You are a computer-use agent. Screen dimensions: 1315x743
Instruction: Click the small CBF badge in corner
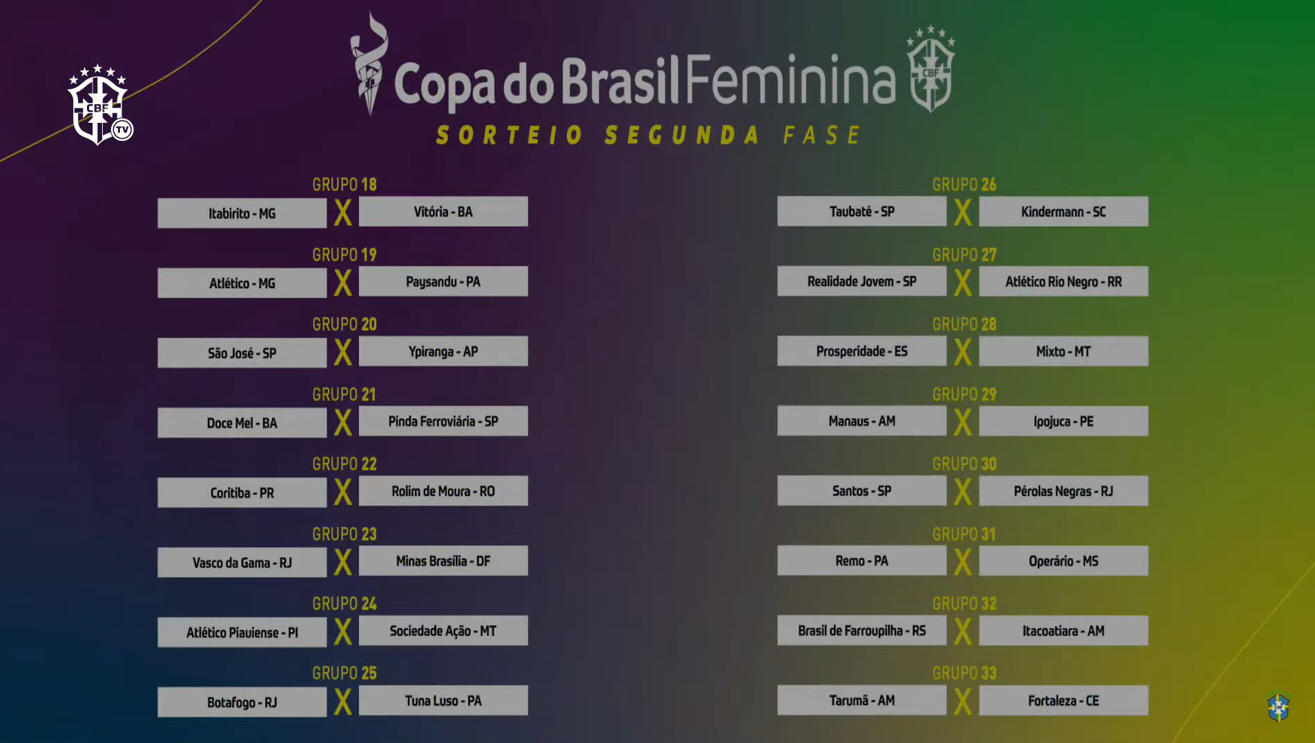pos(1278,707)
